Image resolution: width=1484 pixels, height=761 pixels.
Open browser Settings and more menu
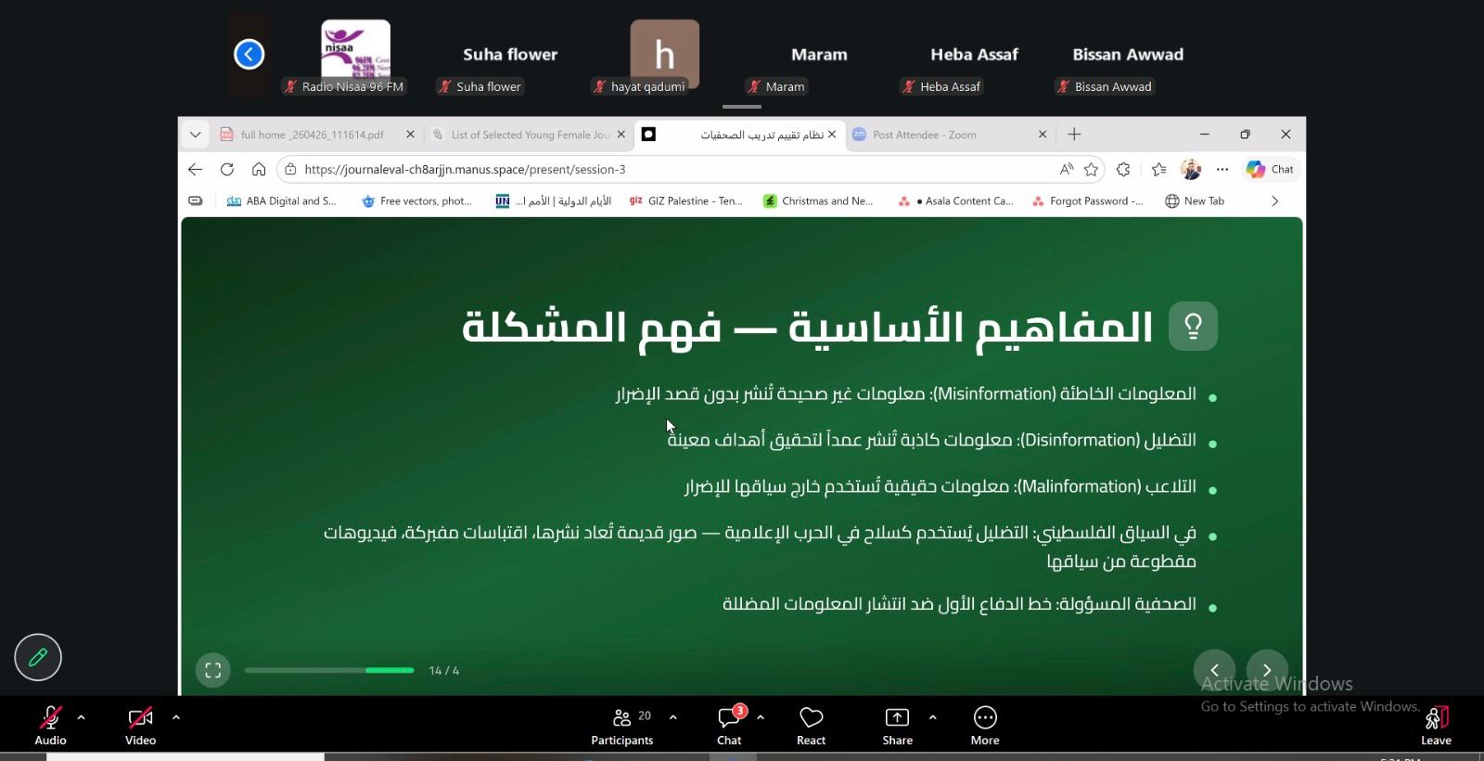pos(1222,169)
